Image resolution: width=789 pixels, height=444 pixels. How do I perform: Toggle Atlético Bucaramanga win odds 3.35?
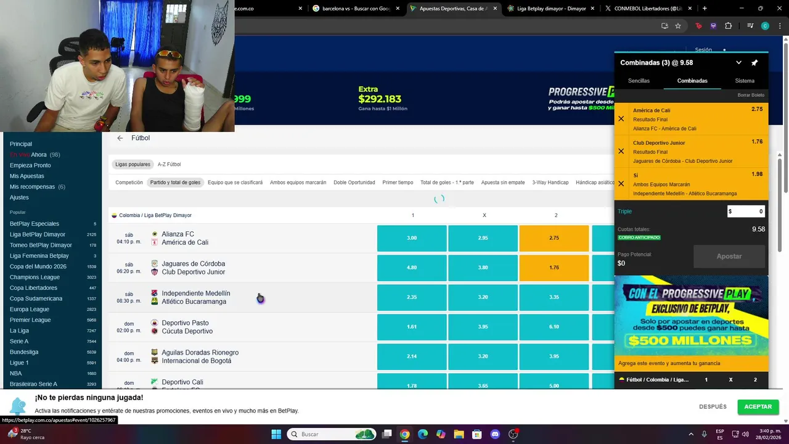554,297
